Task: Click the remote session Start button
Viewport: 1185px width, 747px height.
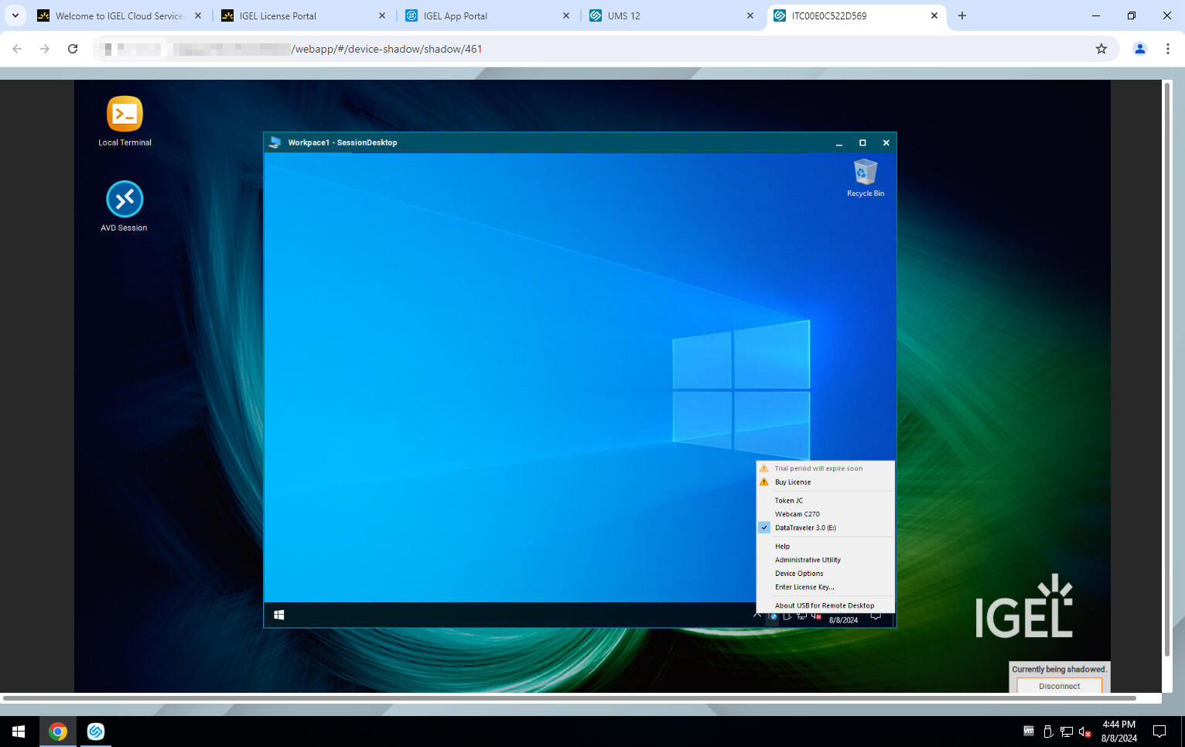Action: 279,615
